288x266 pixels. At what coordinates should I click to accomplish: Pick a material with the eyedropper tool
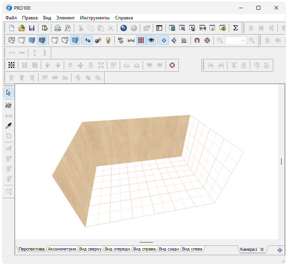9,126
